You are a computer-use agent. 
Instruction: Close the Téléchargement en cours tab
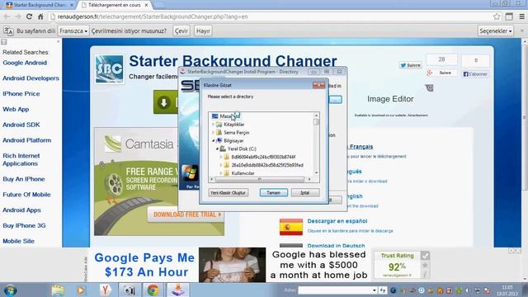pyautogui.click(x=146, y=5)
